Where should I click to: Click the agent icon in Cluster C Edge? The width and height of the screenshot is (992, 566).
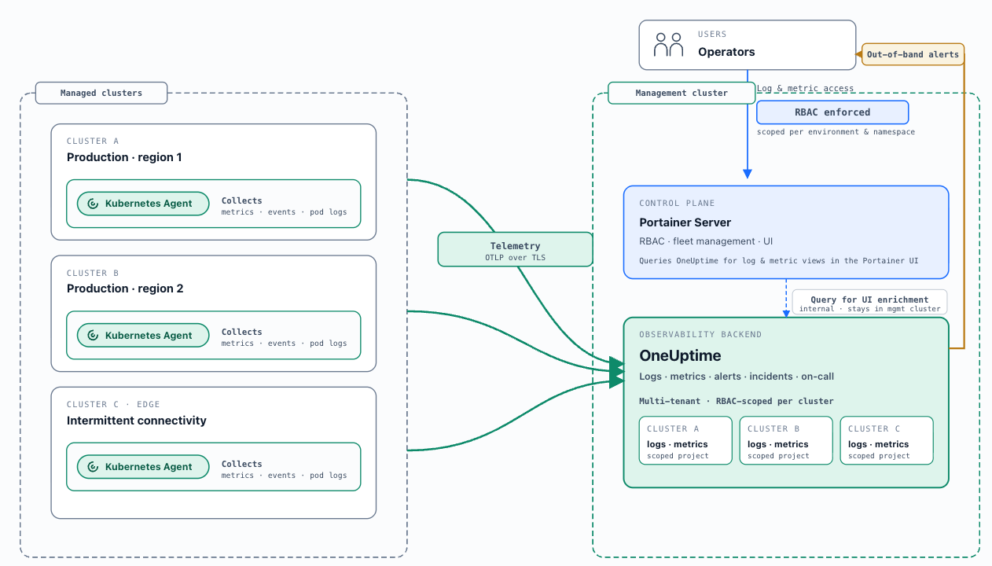pos(93,467)
